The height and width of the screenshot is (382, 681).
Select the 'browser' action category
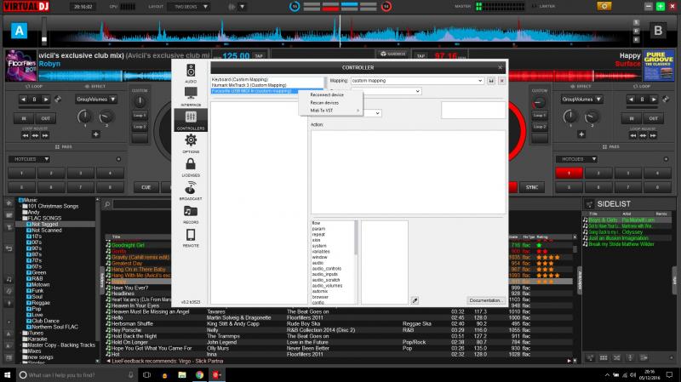[320, 298]
